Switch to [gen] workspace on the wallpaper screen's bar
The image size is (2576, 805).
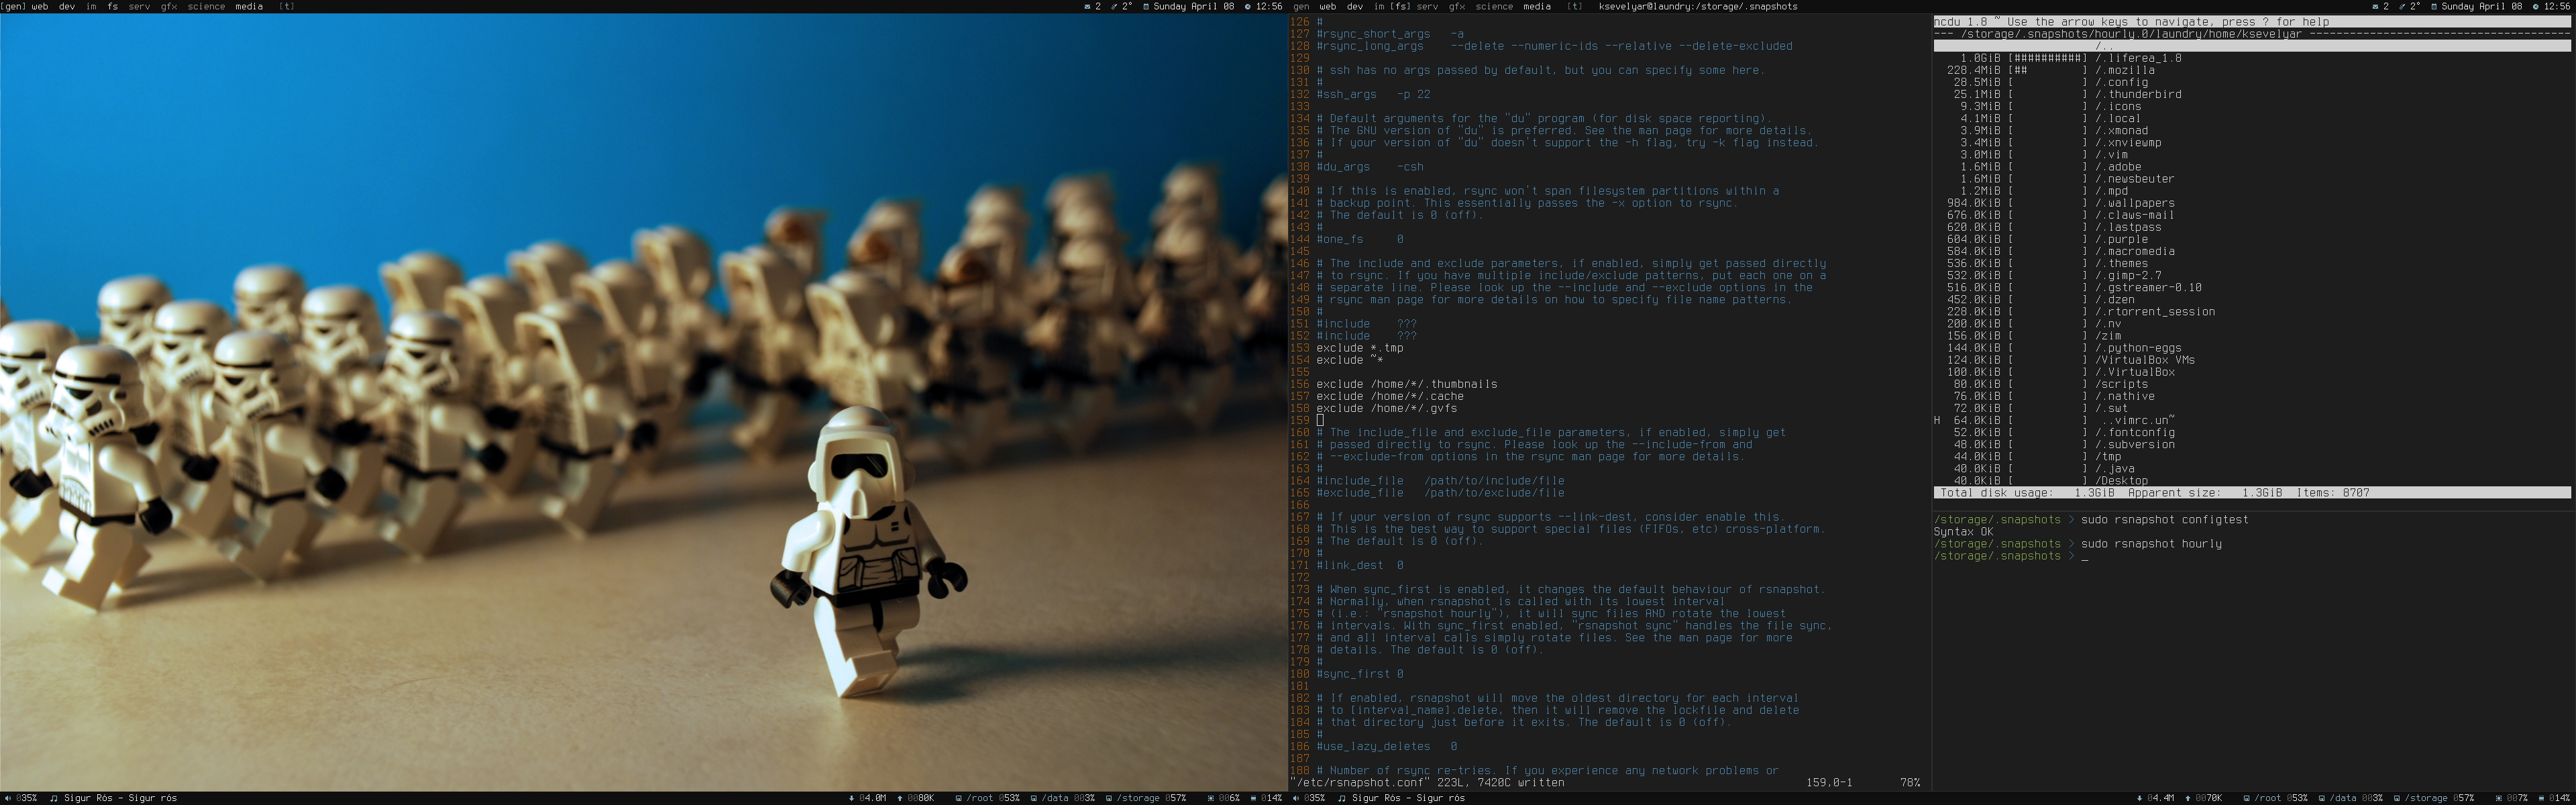tap(13, 6)
